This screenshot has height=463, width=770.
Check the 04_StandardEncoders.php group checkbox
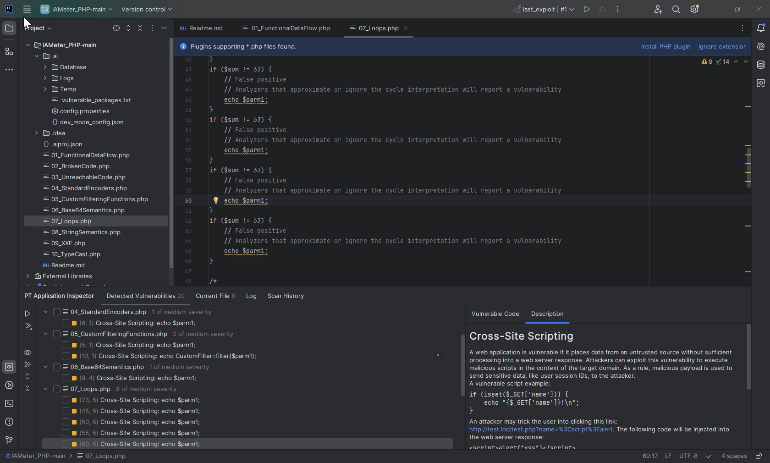pos(57,312)
